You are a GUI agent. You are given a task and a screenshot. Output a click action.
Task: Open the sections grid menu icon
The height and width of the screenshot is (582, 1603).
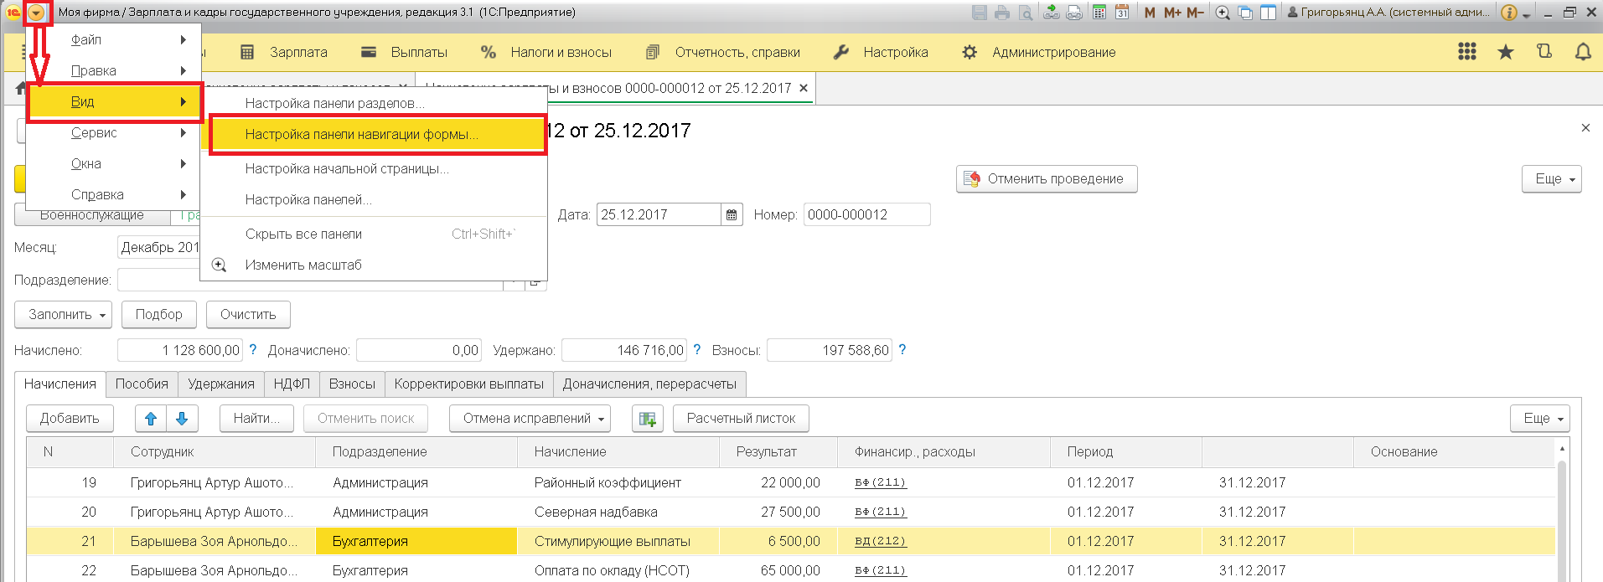click(1467, 52)
